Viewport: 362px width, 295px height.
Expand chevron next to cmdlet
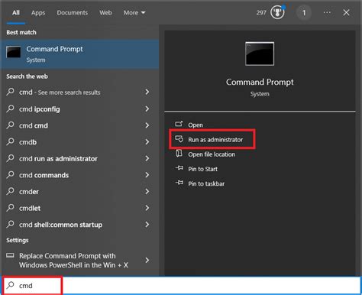coord(147,208)
